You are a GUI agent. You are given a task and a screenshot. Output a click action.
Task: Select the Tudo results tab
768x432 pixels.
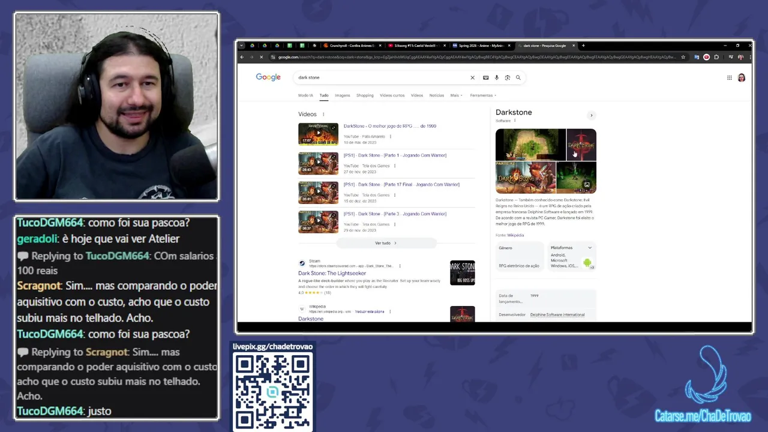tap(324, 95)
